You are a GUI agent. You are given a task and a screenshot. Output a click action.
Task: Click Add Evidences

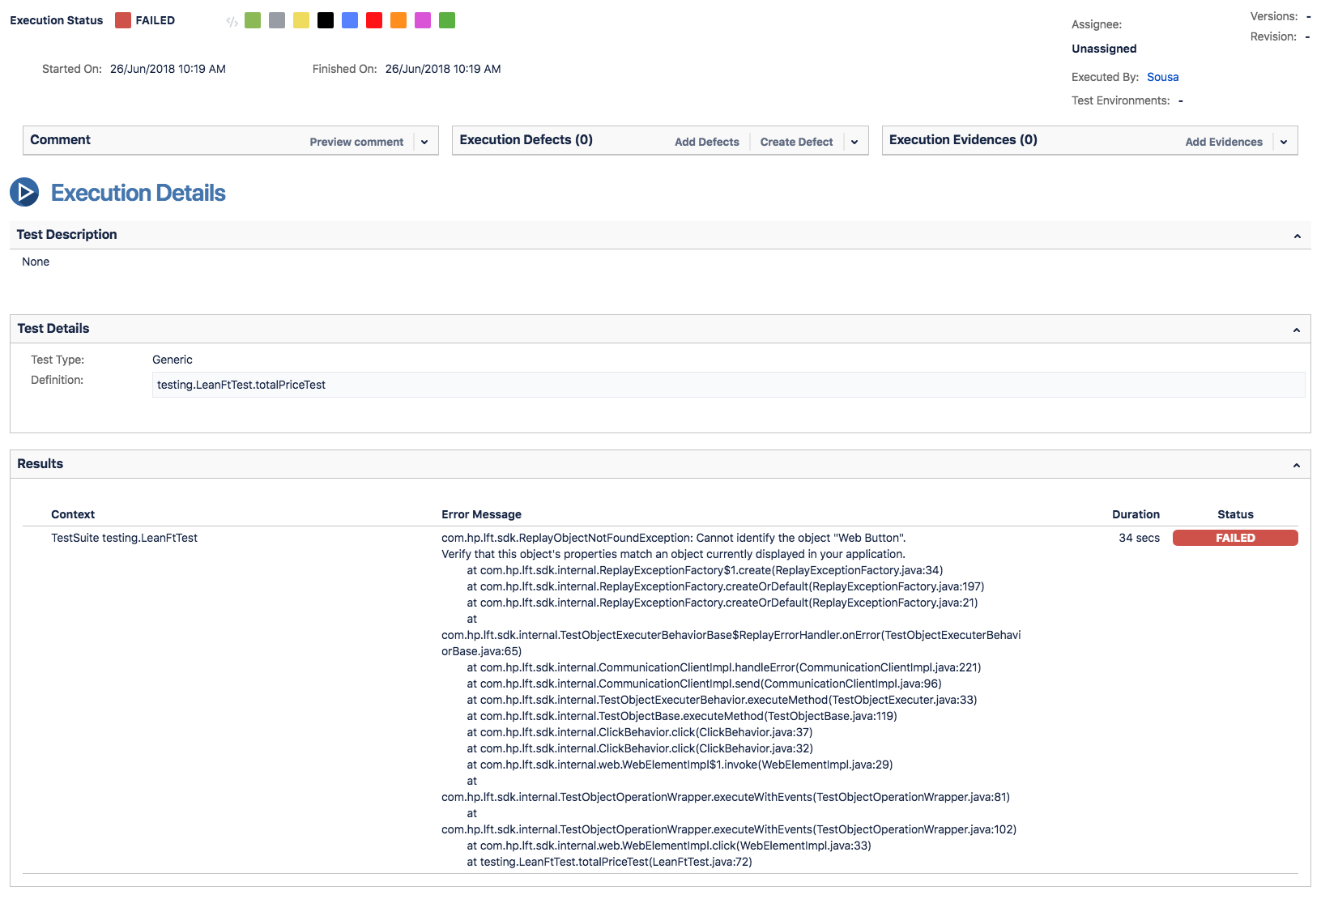(x=1224, y=142)
